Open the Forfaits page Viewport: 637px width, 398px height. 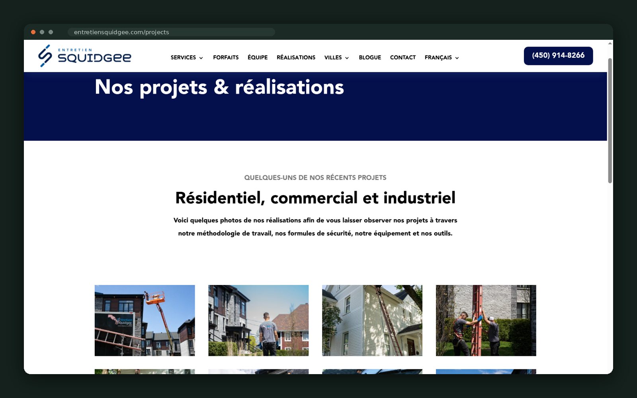tap(226, 57)
